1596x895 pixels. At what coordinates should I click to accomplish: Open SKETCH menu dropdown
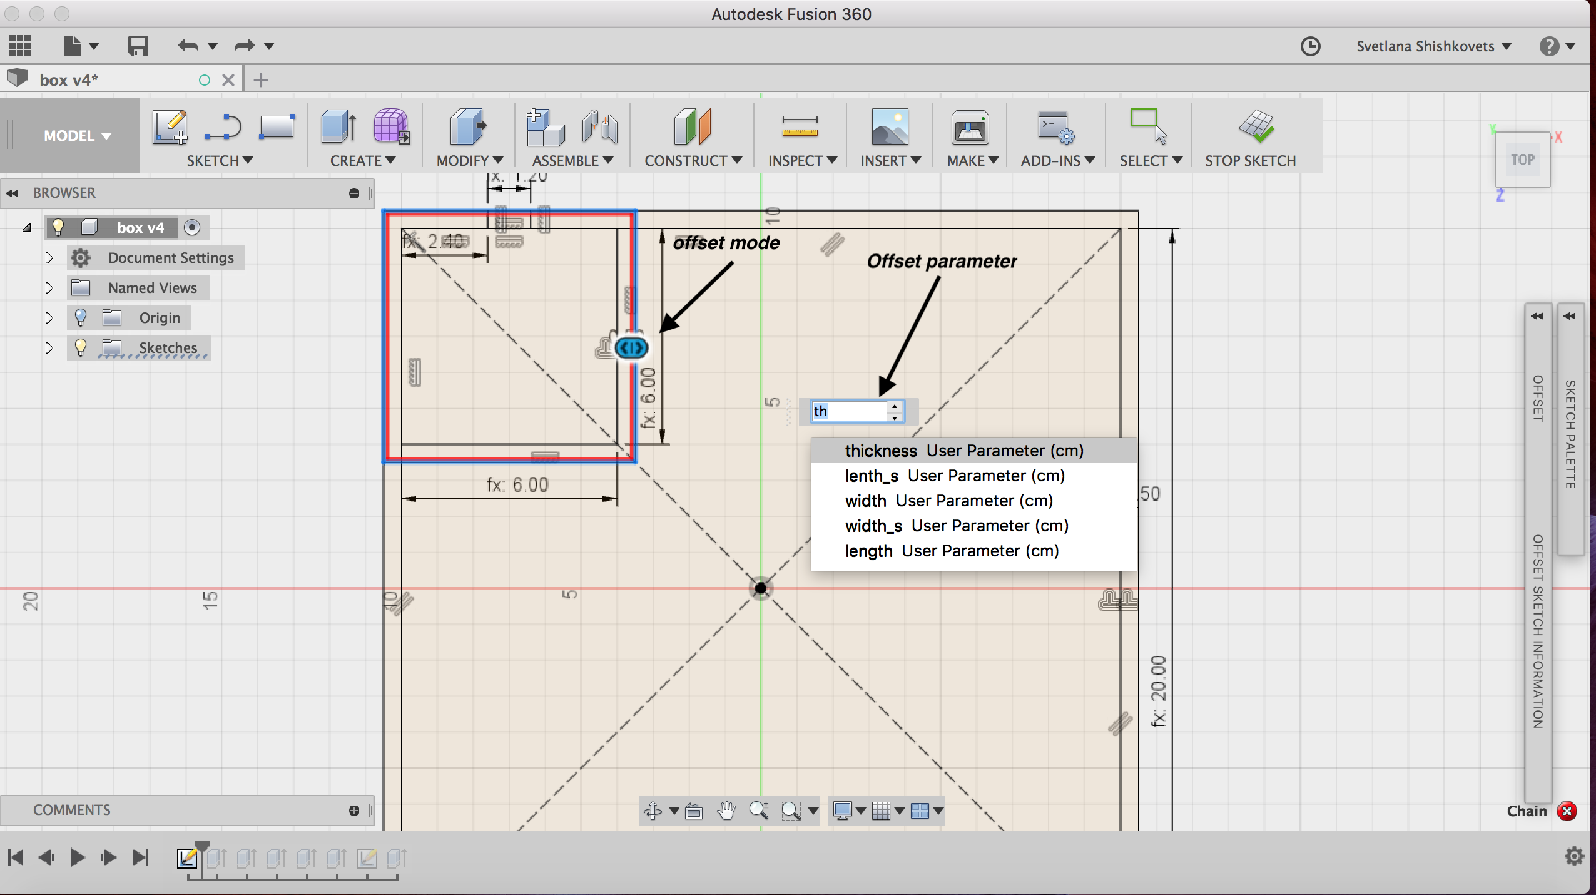point(220,160)
